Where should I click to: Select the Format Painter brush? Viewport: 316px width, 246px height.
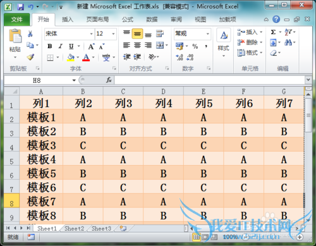(30, 57)
